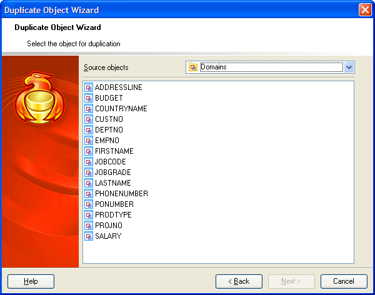Image resolution: width=375 pixels, height=295 pixels.
Task: Click the disabled Next button
Action: [291, 281]
